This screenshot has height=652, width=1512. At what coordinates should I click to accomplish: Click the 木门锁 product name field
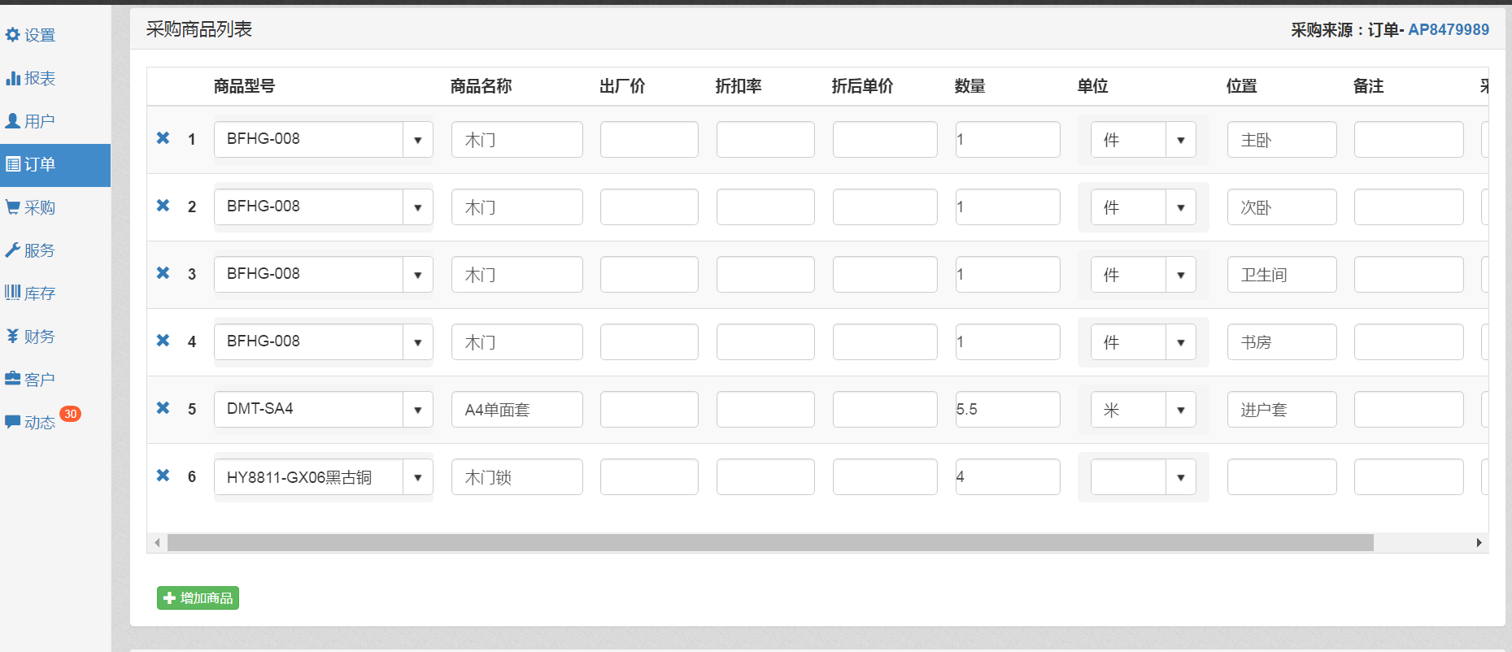point(517,477)
